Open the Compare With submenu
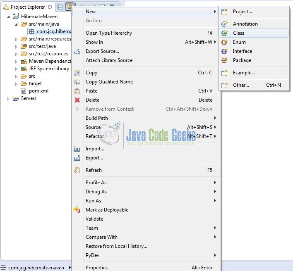 [145, 237]
